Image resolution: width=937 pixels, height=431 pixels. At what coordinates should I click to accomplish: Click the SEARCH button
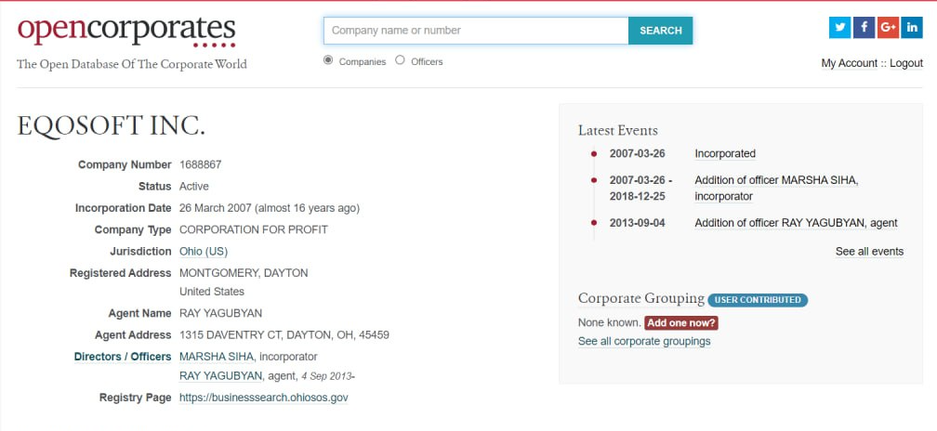point(660,31)
